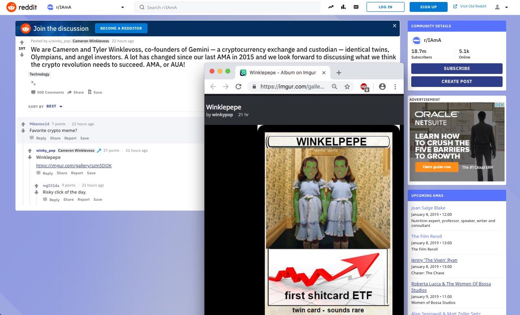520x315 pixels.
Task: Downvote Mikeross14's comment
Action: [23, 131]
